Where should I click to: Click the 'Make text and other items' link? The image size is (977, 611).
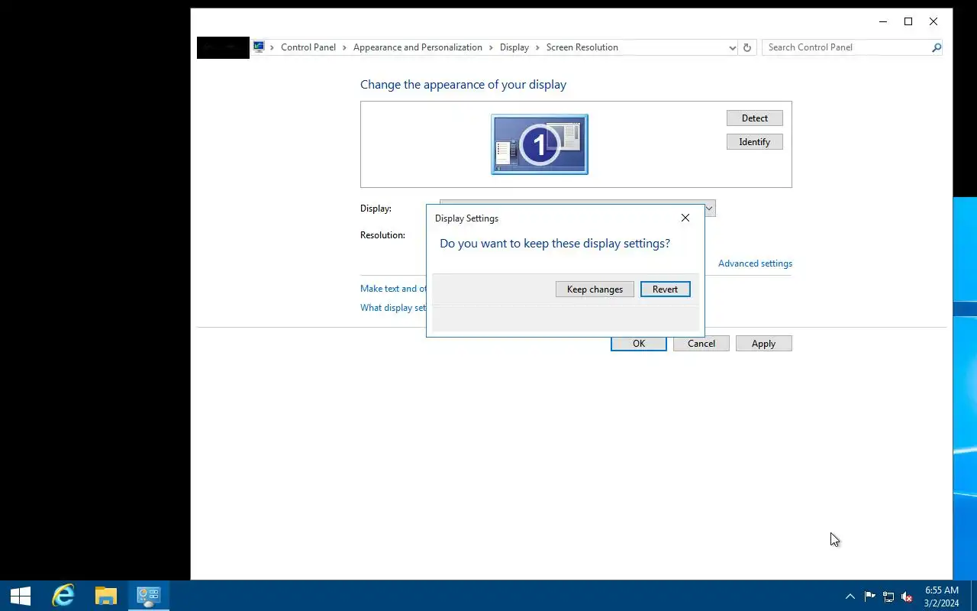pyautogui.click(x=393, y=289)
